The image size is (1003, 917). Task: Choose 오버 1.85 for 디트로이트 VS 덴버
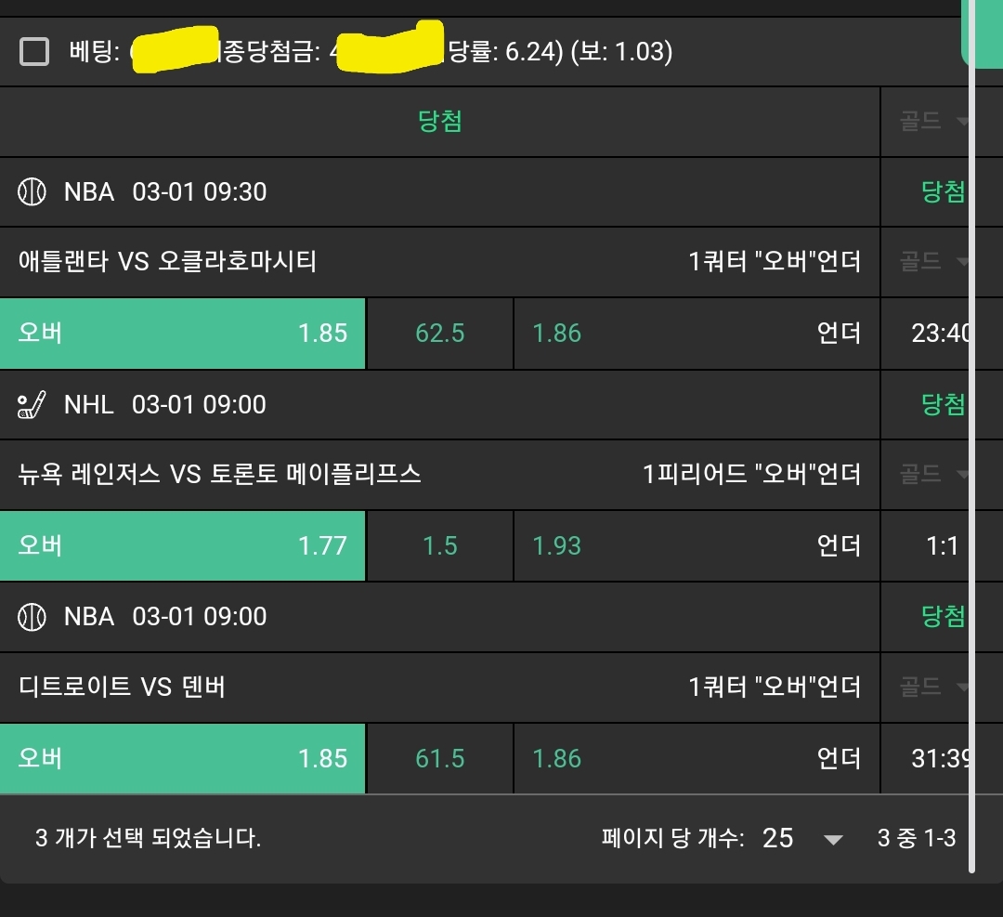tap(183, 758)
